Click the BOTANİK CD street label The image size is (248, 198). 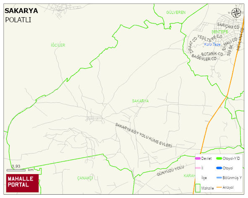212,54
